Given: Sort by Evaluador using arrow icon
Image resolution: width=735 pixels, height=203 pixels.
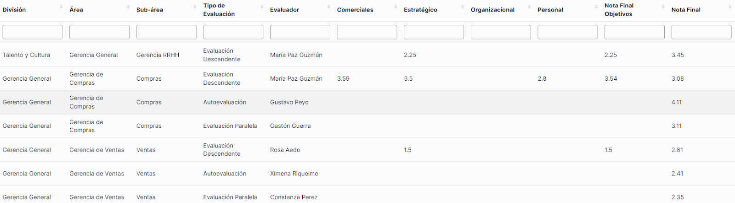Looking at the screenshot, I should [329, 7].
